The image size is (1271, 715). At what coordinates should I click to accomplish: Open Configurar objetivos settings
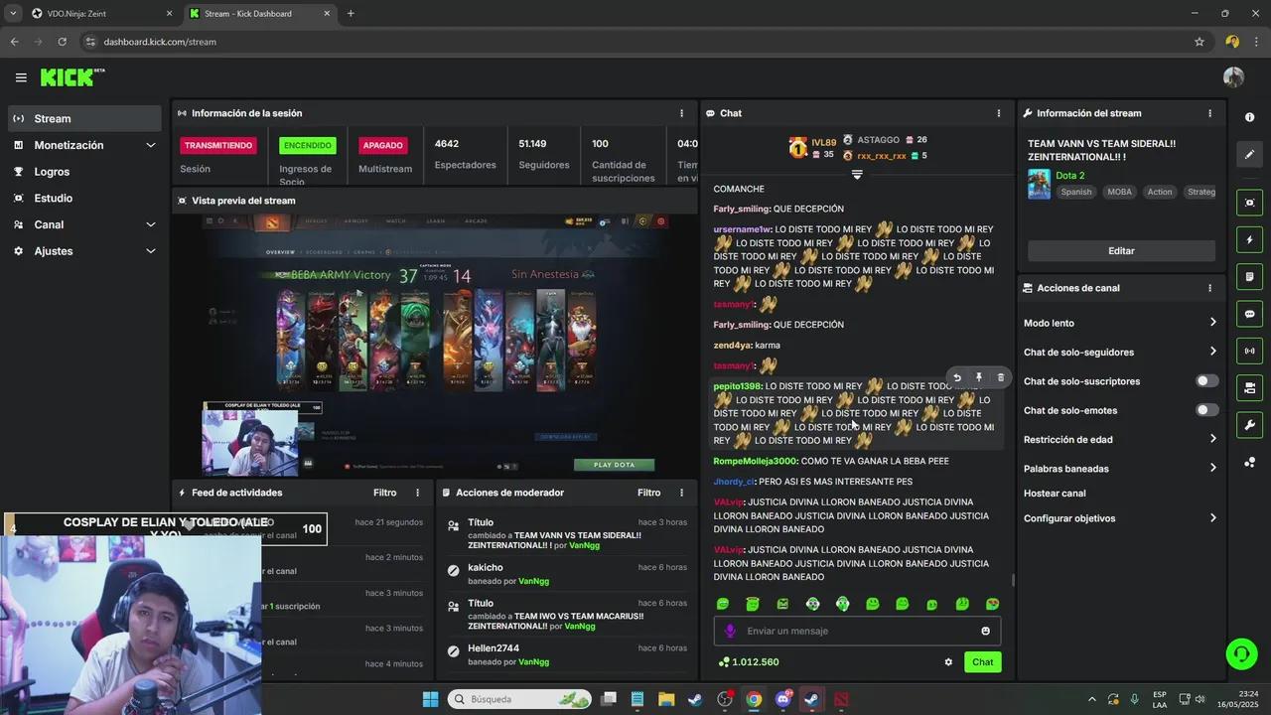coord(1120,518)
